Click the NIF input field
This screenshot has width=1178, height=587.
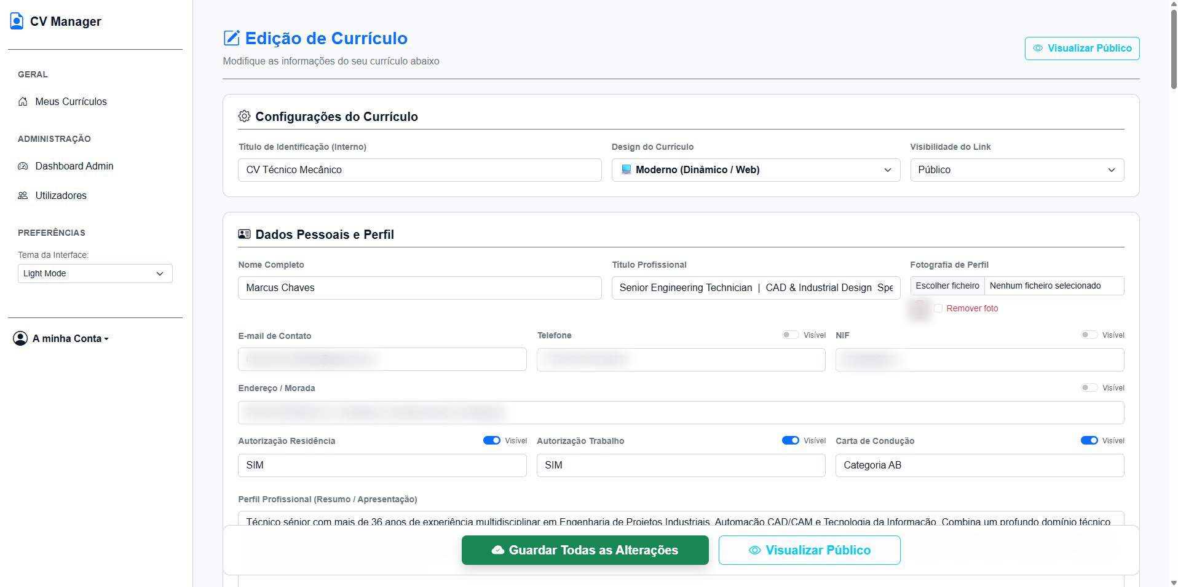(x=980, y=360)
